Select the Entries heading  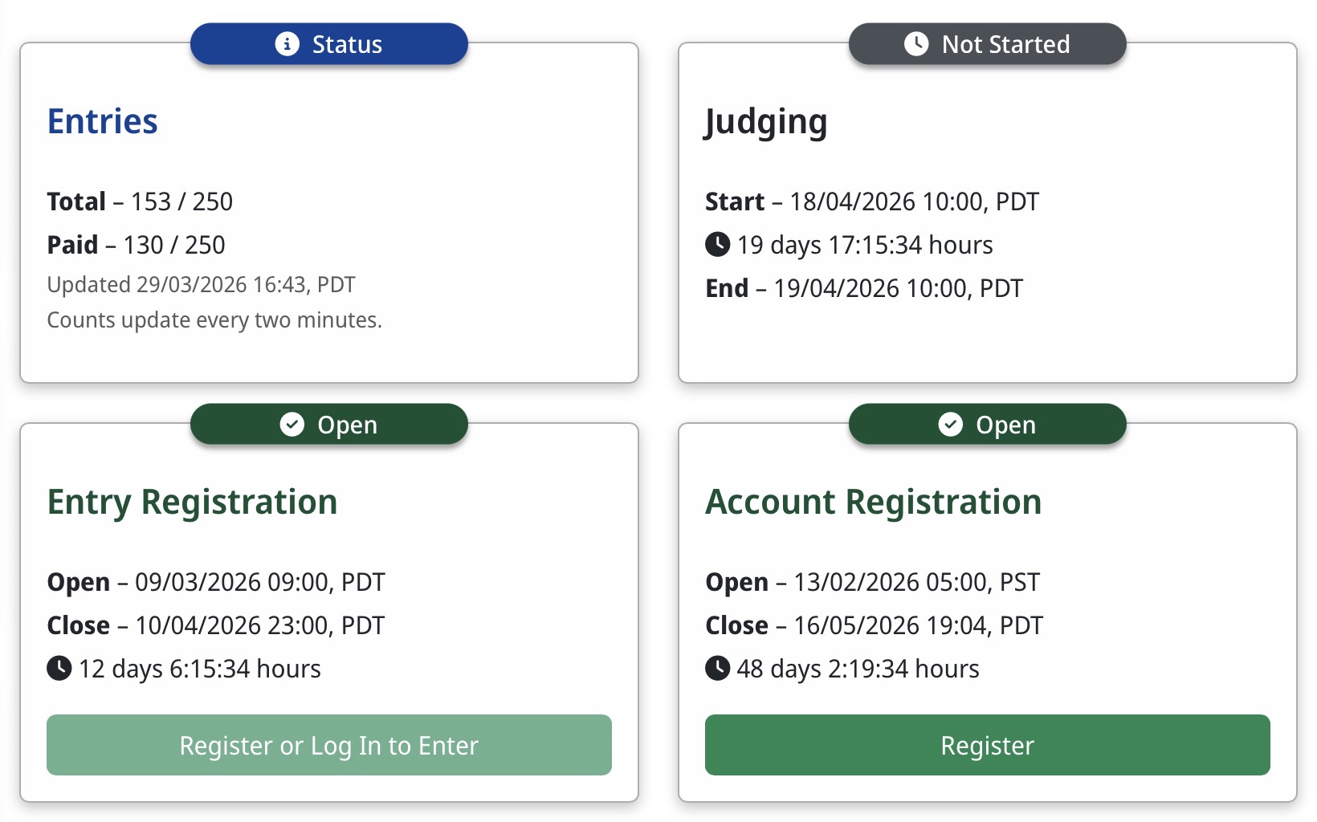(x=103, y=121)
